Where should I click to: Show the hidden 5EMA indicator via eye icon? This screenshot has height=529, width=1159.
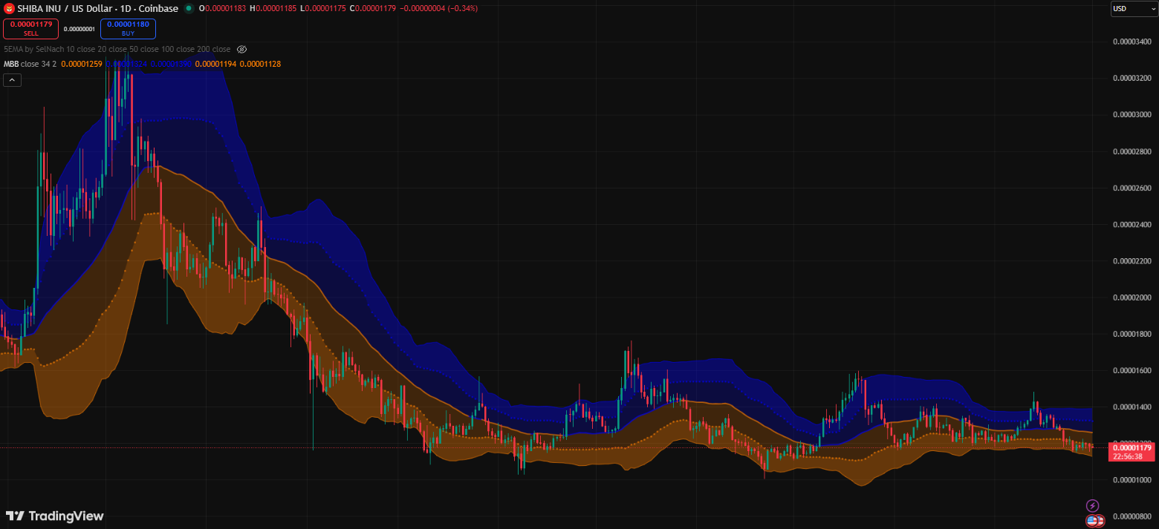pos(241,49)
